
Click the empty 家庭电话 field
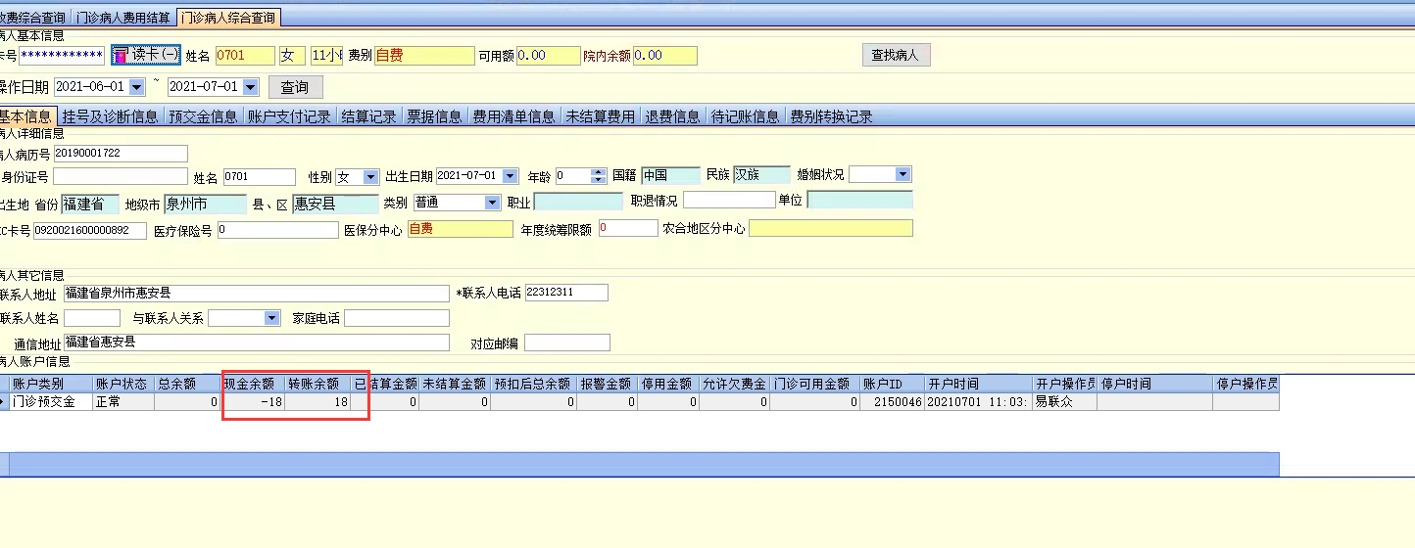click(397, 318)
